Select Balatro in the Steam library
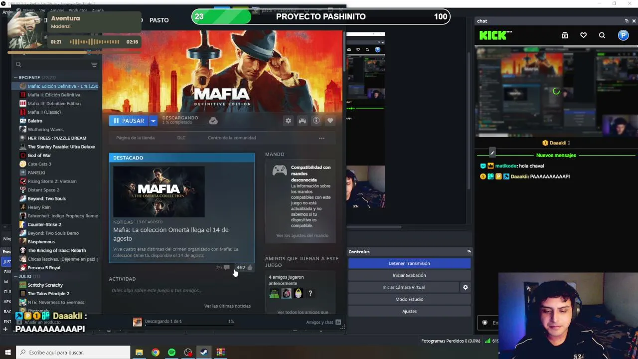 click(35, 121)
